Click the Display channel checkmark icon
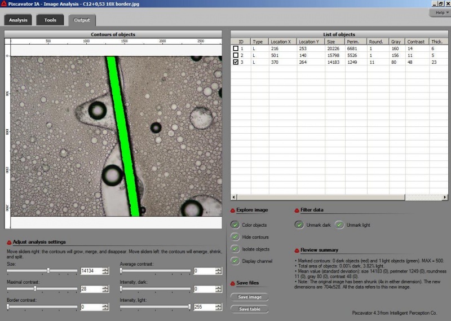This screenshot has width=451, height=321. 235,261
